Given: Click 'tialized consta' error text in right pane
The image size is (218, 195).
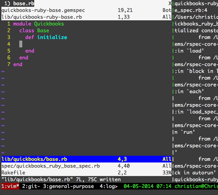Looking at the screenshot, I should click(196, 30).
